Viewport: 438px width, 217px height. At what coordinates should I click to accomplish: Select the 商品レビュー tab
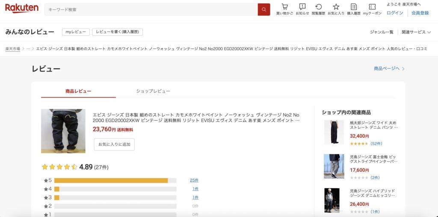(x=78, y=91)
